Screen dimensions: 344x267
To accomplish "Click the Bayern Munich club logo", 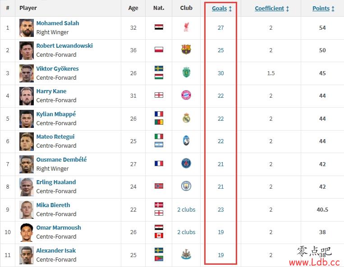I will (x=186, y=95).
